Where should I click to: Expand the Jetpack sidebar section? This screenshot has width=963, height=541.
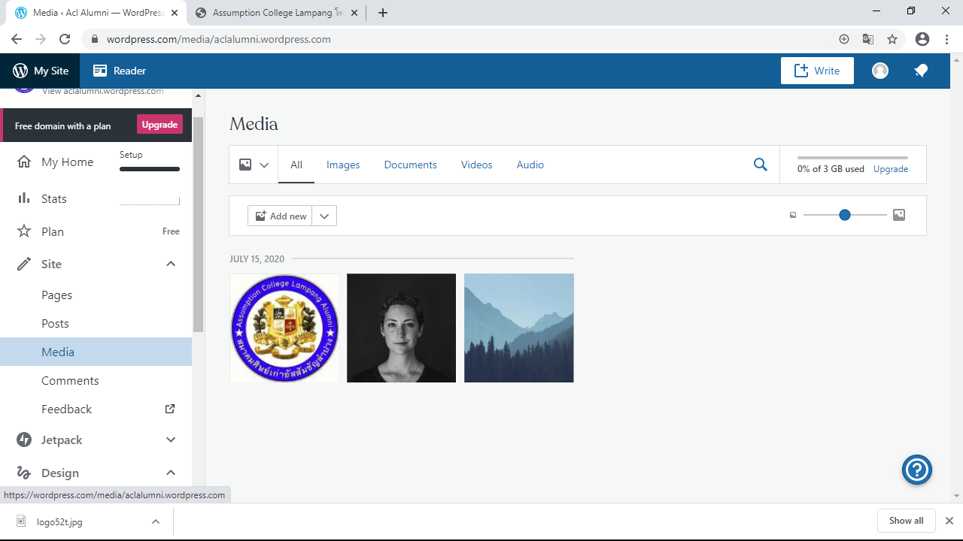point(171,440)
